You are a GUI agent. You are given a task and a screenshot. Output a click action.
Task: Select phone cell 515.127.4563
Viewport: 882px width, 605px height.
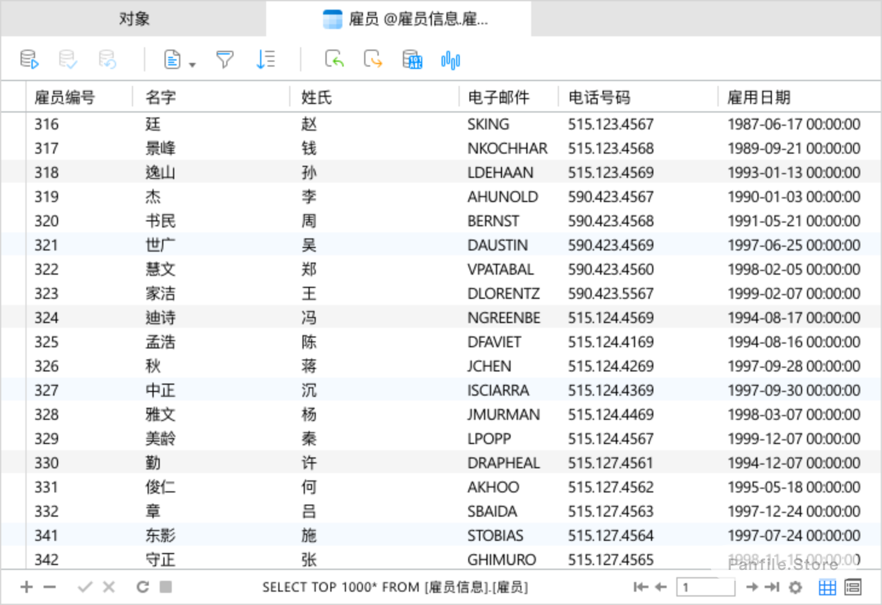point(610,511)
